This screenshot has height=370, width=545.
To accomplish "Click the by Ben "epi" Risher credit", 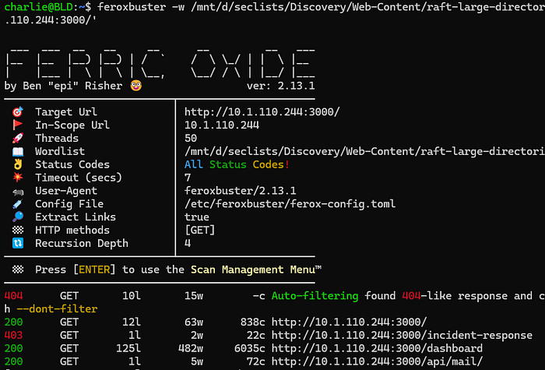I will point(63,86).
